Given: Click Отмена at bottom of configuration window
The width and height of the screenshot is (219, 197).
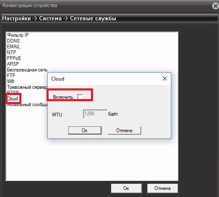Looking at the screenshot, I should 163,188.
